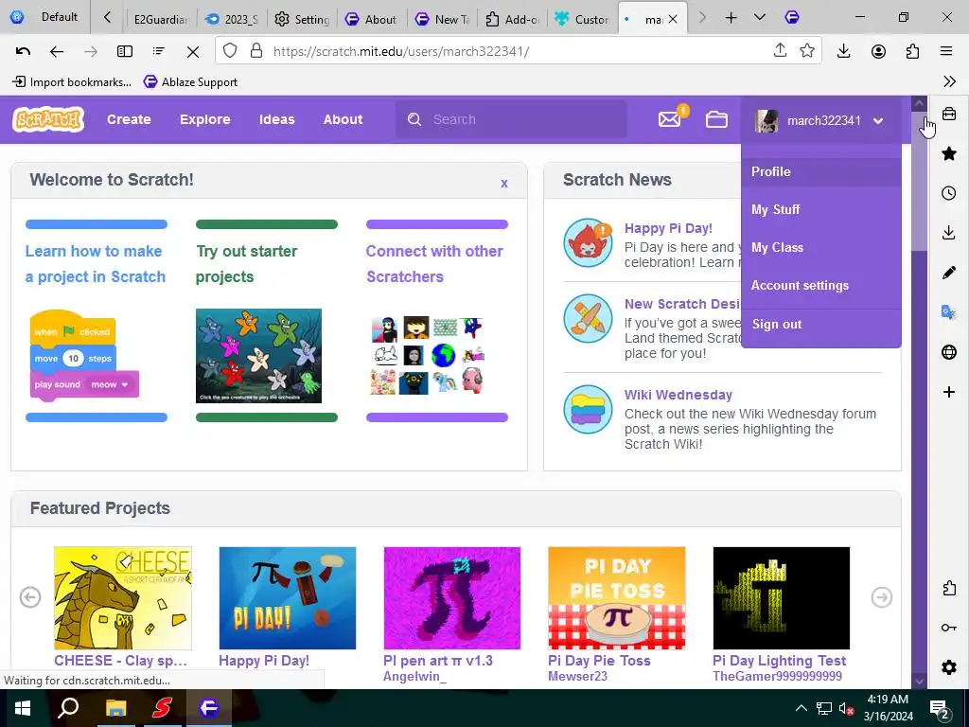Open the Ablaze Support bookmark
Image resolution: width=969 pixels, height=727 pixels.
tap(190, 81)
